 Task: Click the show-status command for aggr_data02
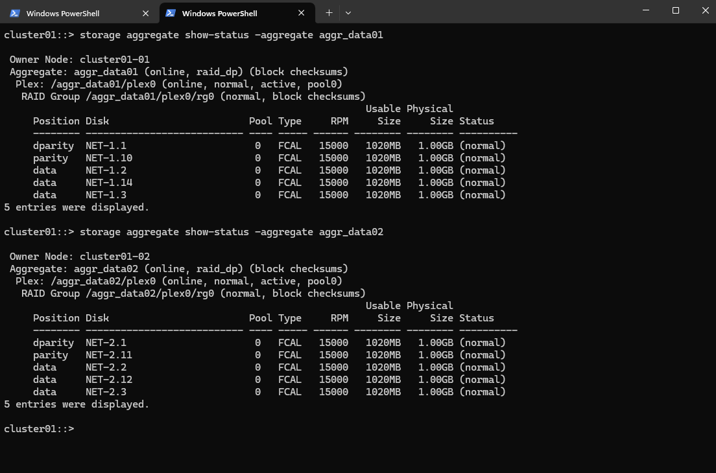[x=232, y=232]
